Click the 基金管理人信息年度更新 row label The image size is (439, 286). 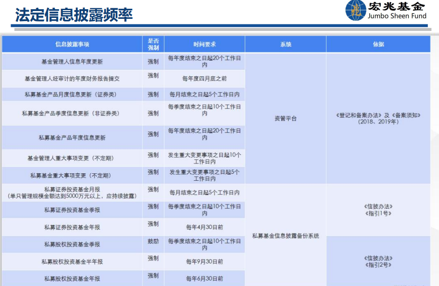click(x=72, y=62)
